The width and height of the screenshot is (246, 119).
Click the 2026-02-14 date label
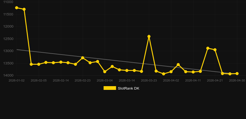[x=61, y=81]
